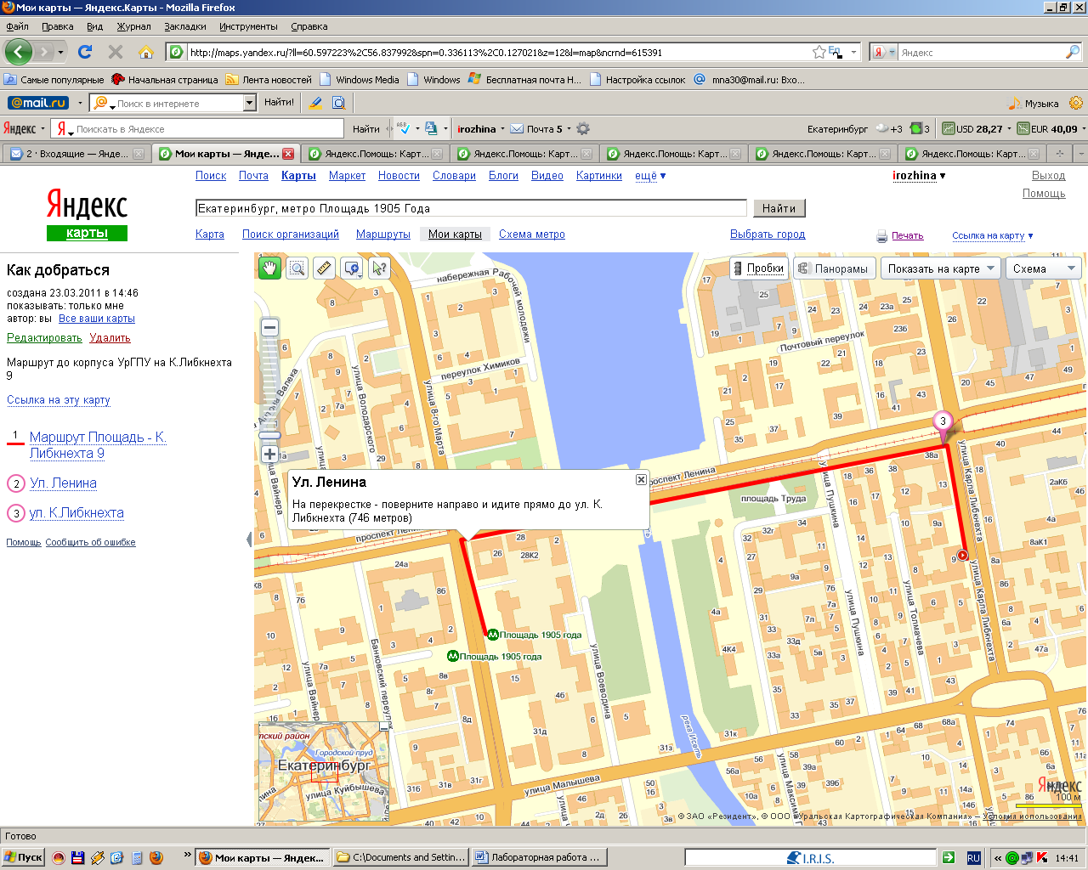
Task: Click the stop loading button
Action: [116, 52]
